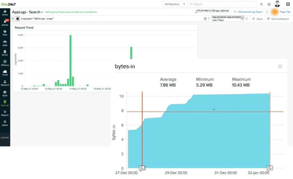Click the Maximum 10.43 MB value
The image size is (293, 179).
[x=241, y=85]
